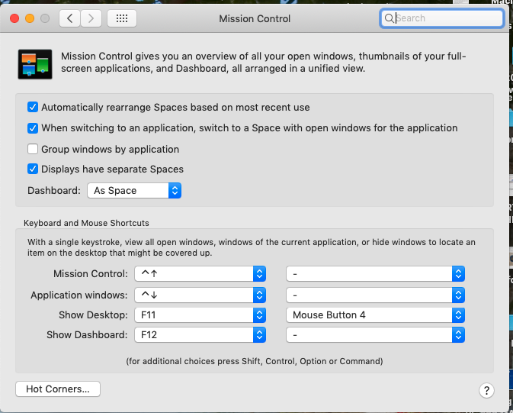513x413 pixels.
Task: Open Show Dashboard F12 keyboard dropdown
Action: click(x=200, y=335)
